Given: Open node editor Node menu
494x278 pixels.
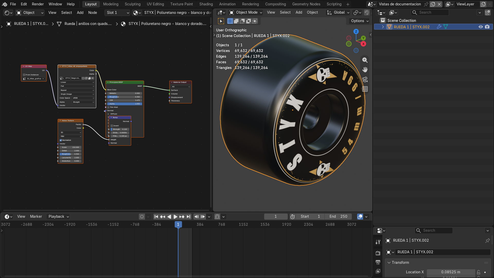Looking at the screenshot, I should pos(92,13).
